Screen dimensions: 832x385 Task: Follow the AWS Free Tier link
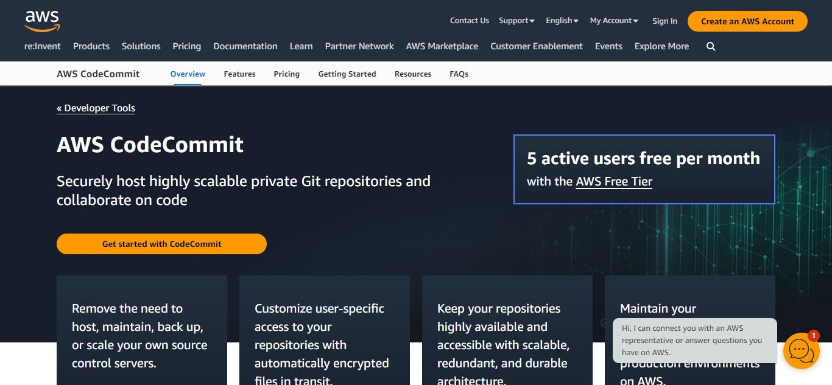tap(614, 181)
